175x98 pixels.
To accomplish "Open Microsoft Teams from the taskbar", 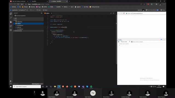I will point(83,87).
